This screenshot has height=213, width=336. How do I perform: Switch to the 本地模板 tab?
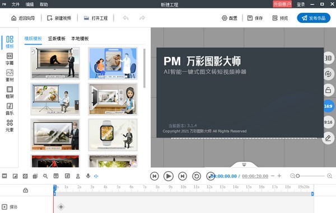click(x=80, y=39)
